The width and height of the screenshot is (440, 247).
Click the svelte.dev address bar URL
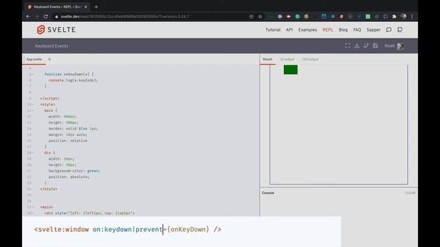pos(125,16)
